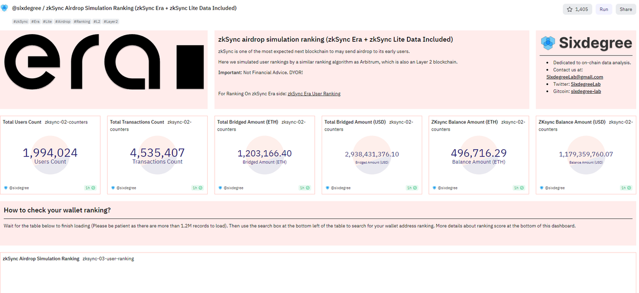Open the SixdegreeLab@gmail.com email link

575,77
